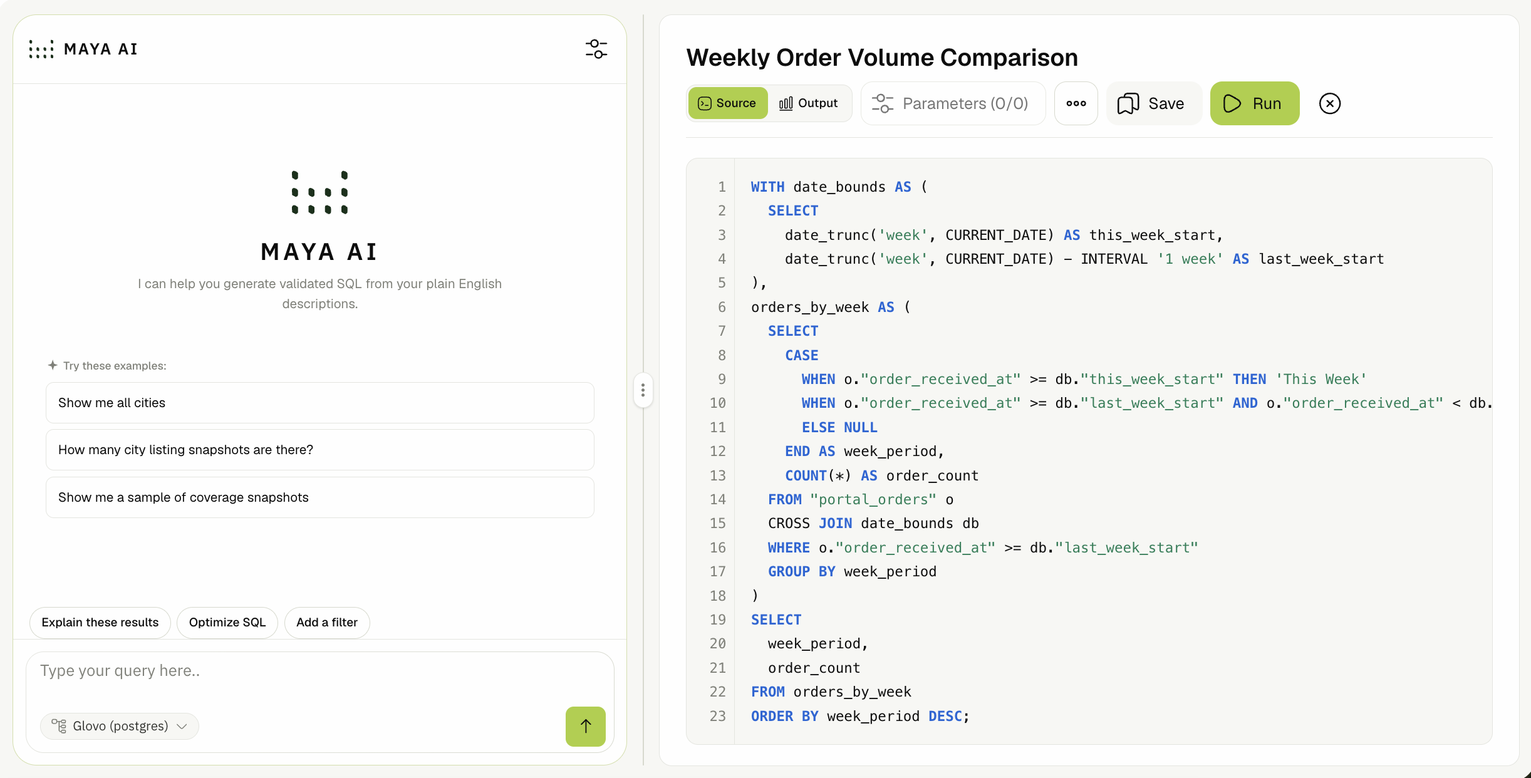Open the chat settings sliders icon

coord(596,49)
